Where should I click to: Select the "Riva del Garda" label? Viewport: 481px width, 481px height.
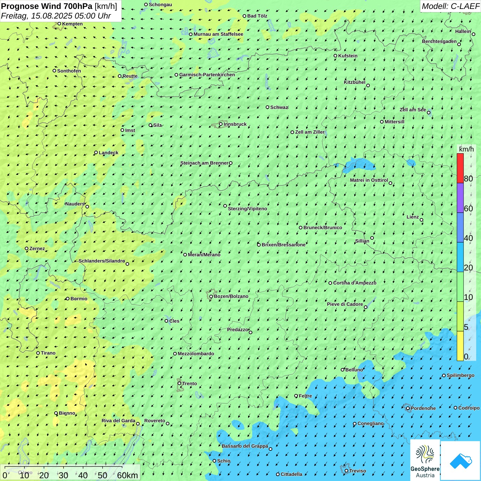[x=119, y=421]
